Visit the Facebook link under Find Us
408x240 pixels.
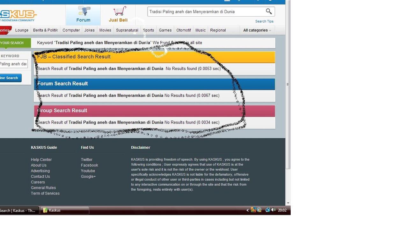[x=90, y=165]
